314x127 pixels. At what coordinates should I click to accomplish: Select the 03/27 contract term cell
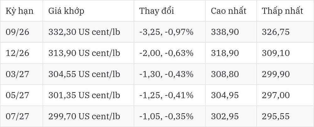click(x=17, y=74)
